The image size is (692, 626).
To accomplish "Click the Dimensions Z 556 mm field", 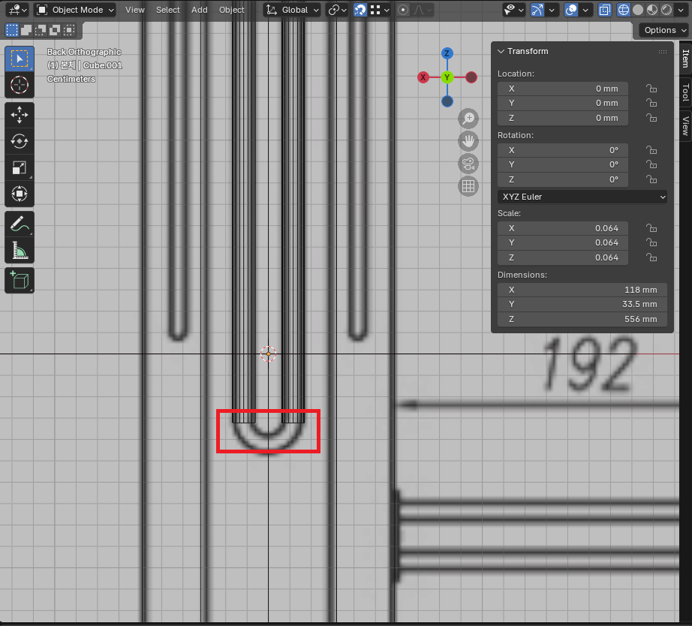I will point(582,319).
